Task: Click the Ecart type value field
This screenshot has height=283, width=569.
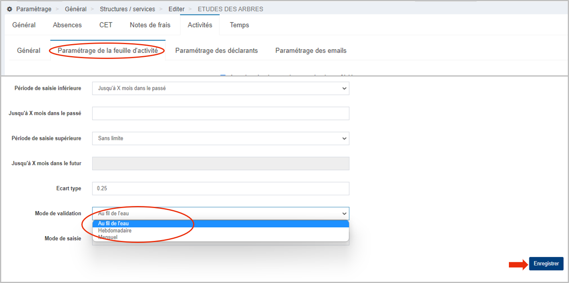Action: tap(220, 188)
